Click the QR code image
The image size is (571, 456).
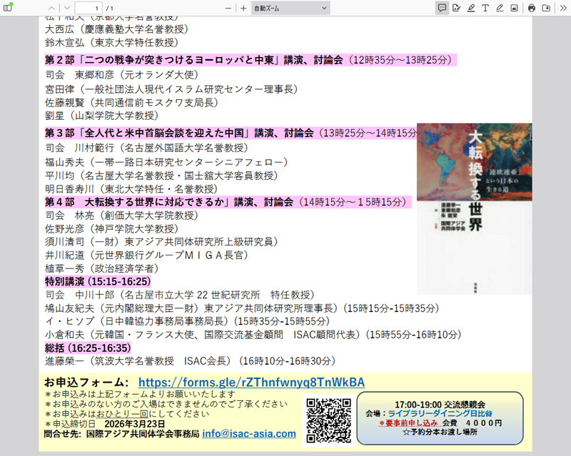tap(328, 419)
